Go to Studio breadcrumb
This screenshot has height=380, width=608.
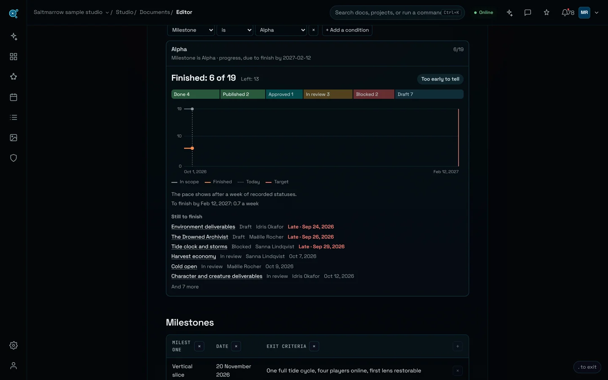[x=125, y=12]
